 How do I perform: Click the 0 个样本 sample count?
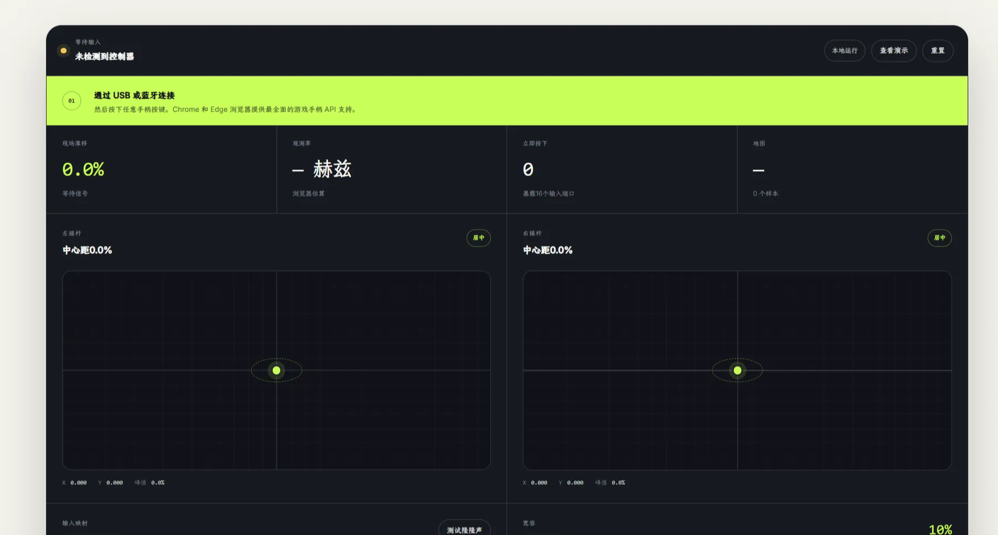coord(766,194)
